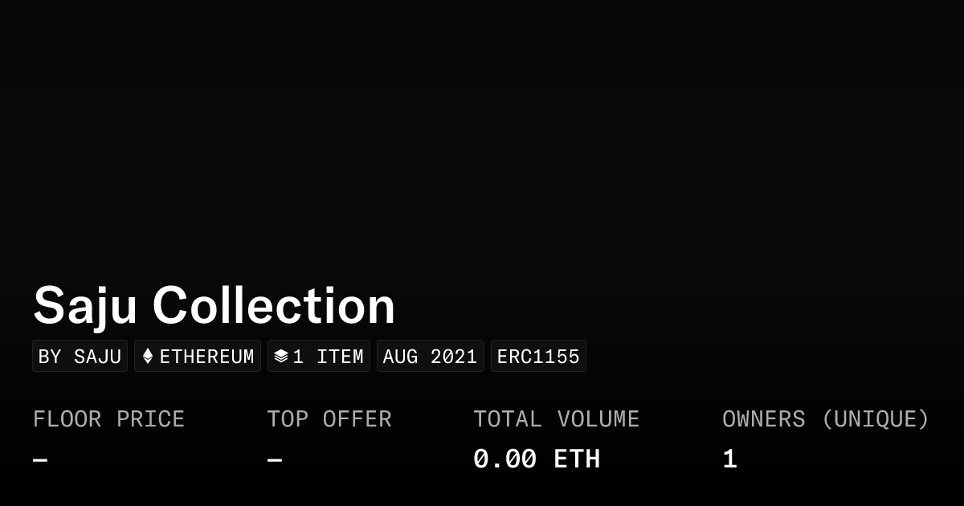Click the stacked layers icon beside 1 ITEM

click(280, 357)
